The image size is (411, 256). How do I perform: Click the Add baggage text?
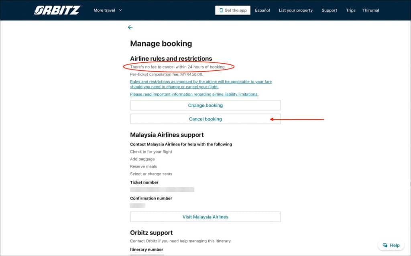[x=142, y=159]
